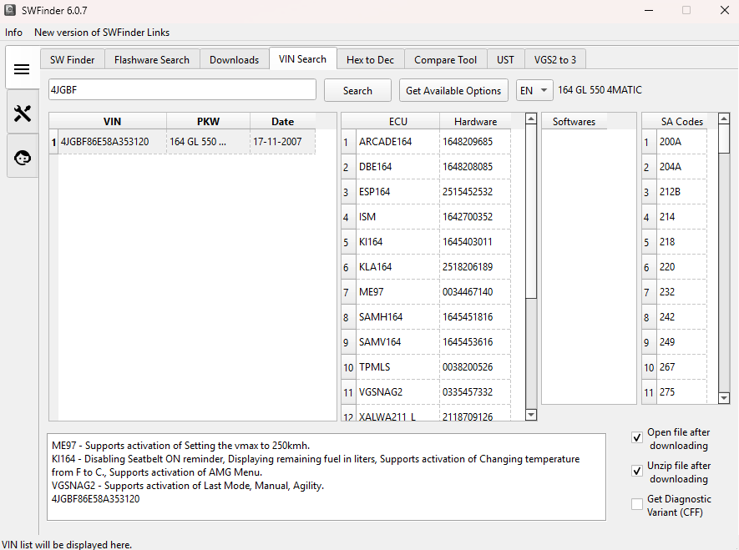Enable Get Diagnostic Variant (CFF) checkbox

click(637, 504)
